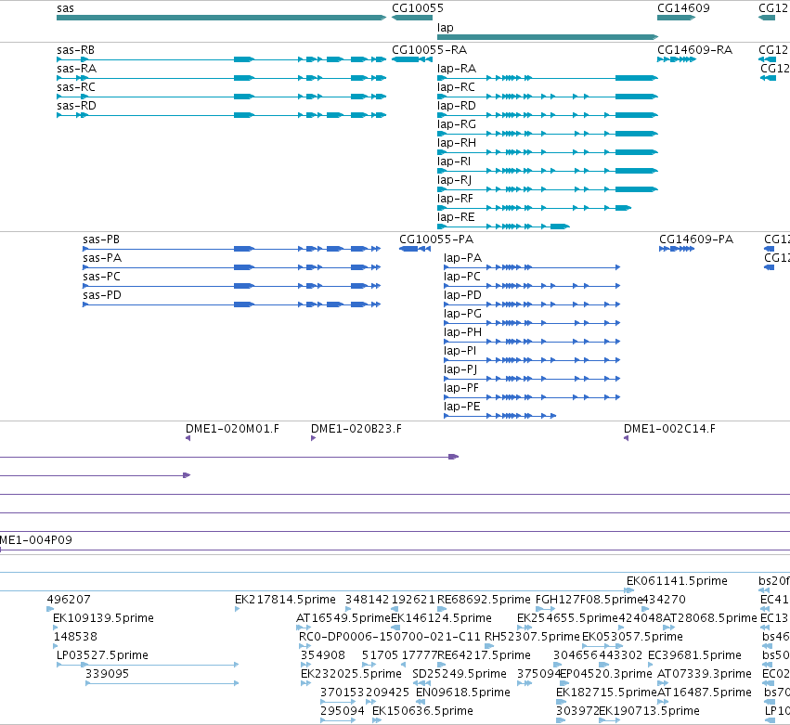The image size is (790, 725).
Task: Click protein lap-PA label
Action: click(x=462, y=258)
